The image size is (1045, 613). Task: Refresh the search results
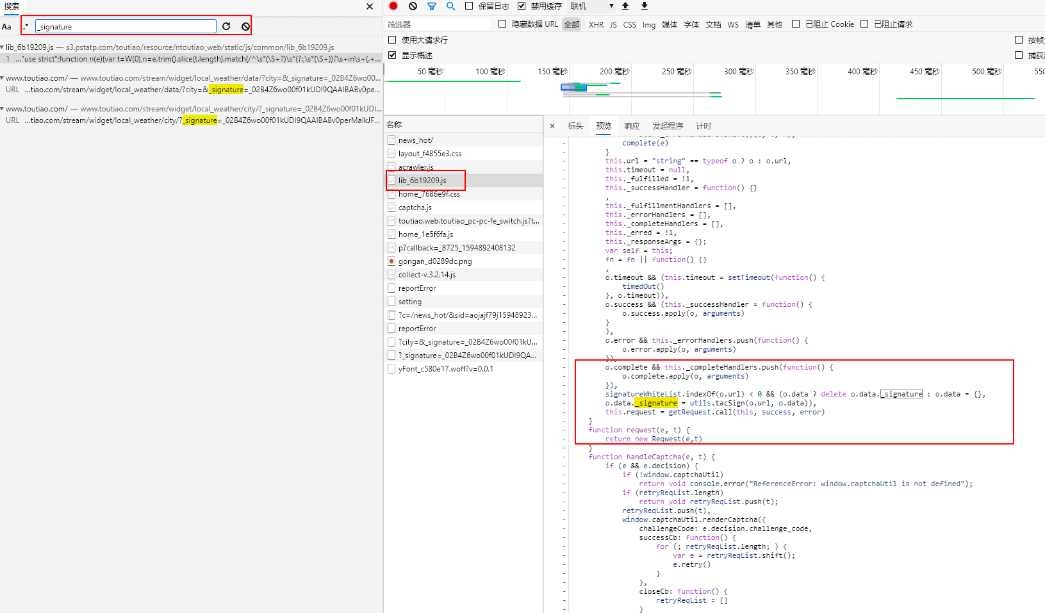click(226, 26)
